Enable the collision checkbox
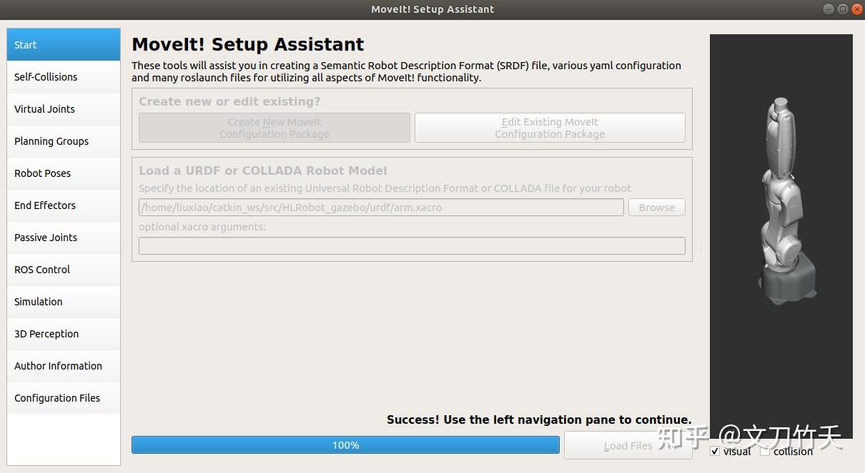The image size is (865, 473). [x=765, y=452]
